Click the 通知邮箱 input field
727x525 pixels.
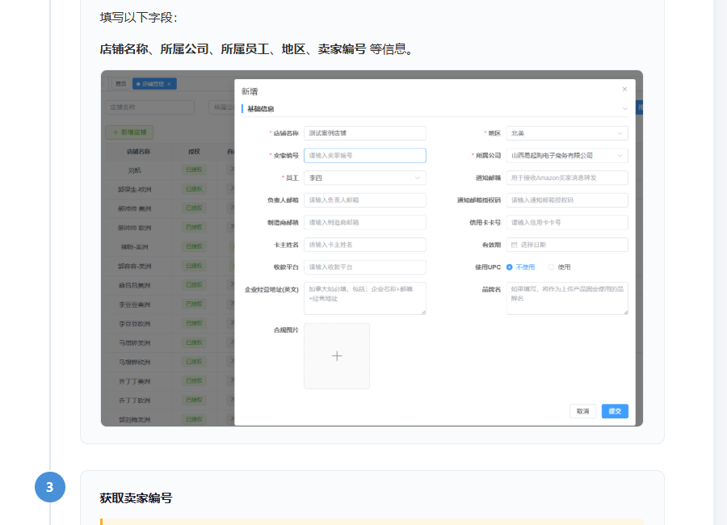[567, 178]
